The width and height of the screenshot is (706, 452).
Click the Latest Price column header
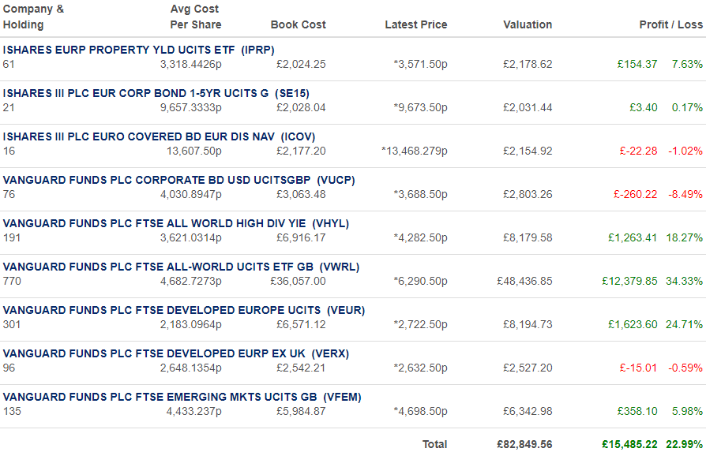pos(416,24)
